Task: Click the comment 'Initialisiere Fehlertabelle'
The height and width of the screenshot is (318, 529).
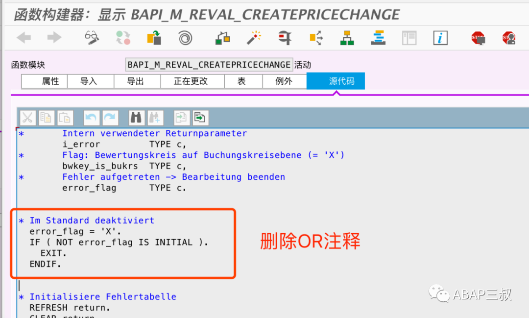Action: [x=103, y=297]
